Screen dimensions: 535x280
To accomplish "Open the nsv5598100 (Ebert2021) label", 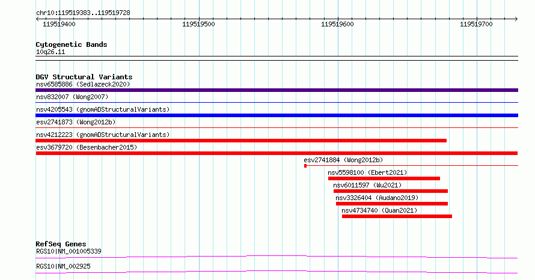I will click(367, 172).
